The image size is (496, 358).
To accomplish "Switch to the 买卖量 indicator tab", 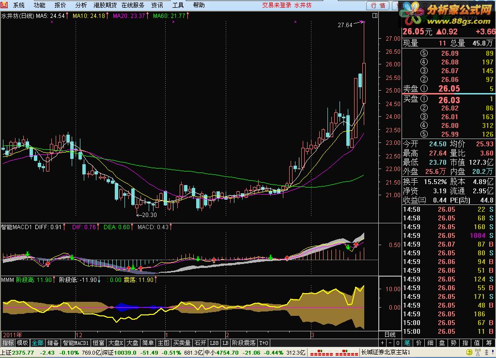I will [182, 343].
